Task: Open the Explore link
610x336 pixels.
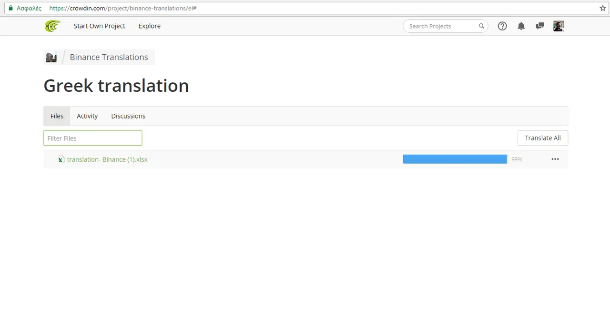Action: tap(150, 26)
